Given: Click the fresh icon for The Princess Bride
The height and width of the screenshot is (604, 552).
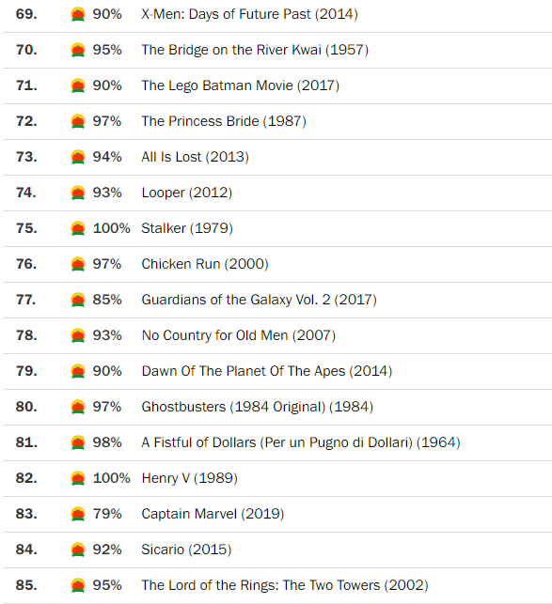Looking at the screenshot, I should 78,121.
